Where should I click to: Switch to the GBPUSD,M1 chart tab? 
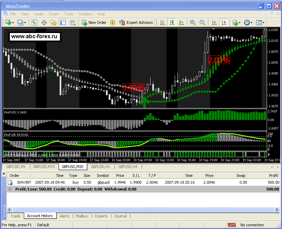point(16,167)
